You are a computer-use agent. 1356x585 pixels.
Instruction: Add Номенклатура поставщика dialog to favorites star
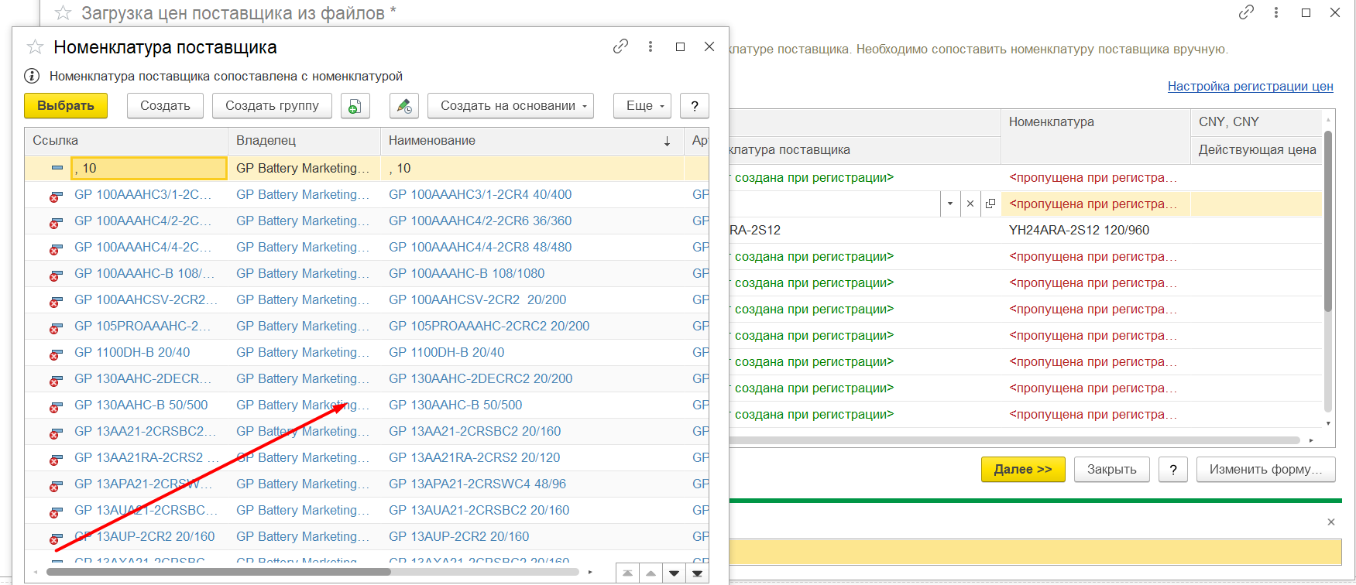35,47
